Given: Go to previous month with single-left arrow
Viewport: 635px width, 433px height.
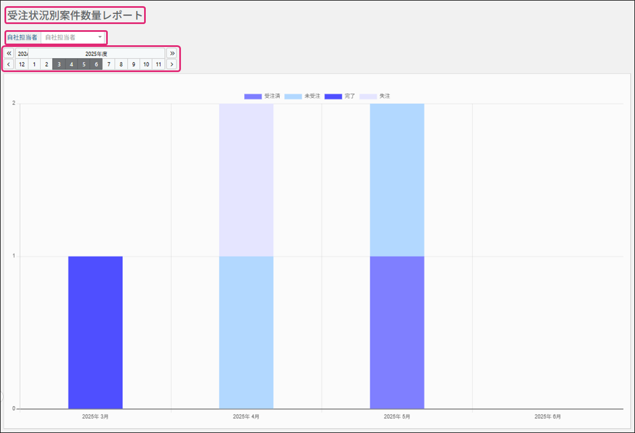Looking at the screenshot, I should (x=9, y=64).
